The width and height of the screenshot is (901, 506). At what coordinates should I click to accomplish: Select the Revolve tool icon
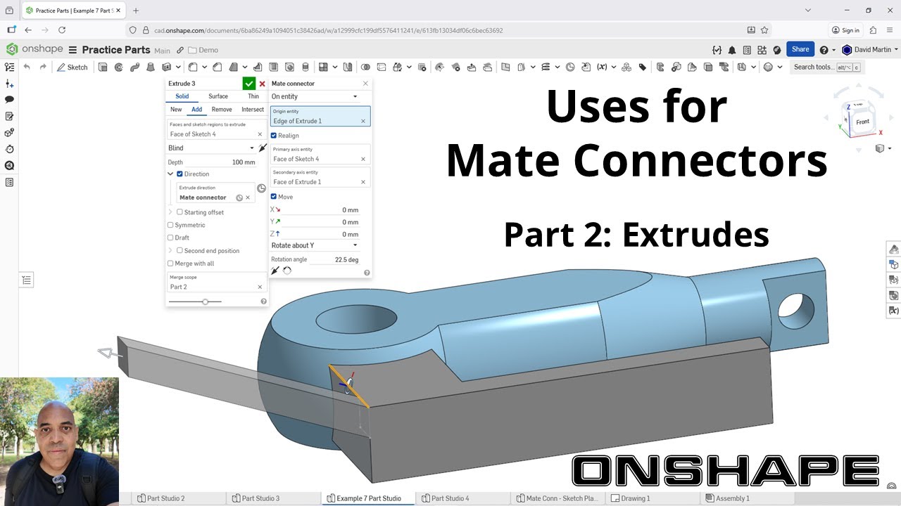tap(119, 67)
